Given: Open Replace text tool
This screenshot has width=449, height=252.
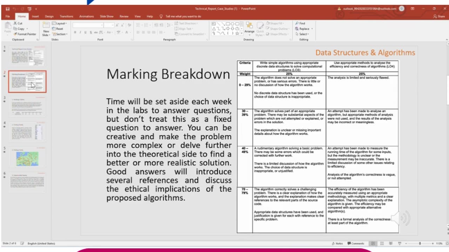Looking at the screenshot, I should click(302, 29).
